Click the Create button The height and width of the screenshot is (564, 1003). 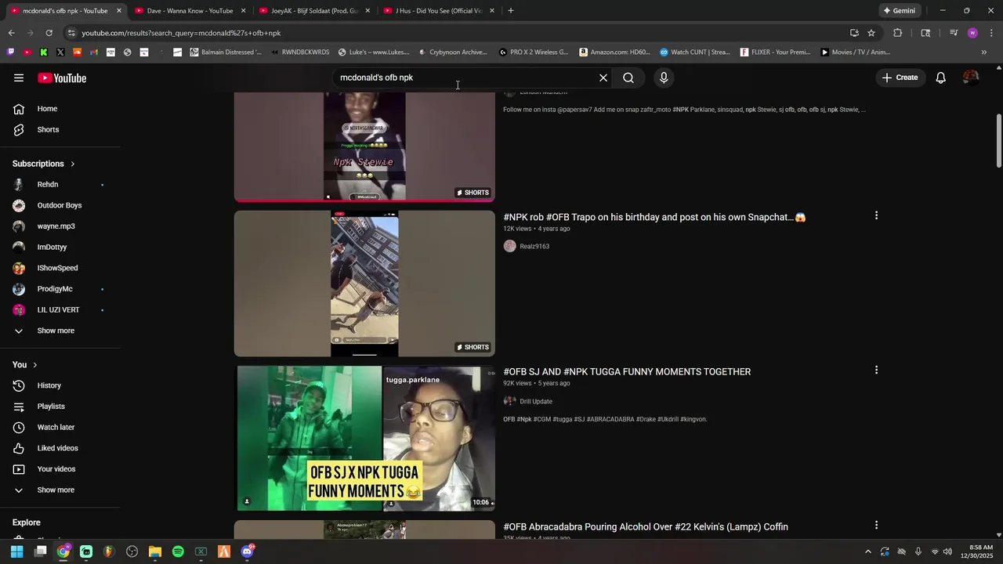pyautogui.click(x=900, y=78)
